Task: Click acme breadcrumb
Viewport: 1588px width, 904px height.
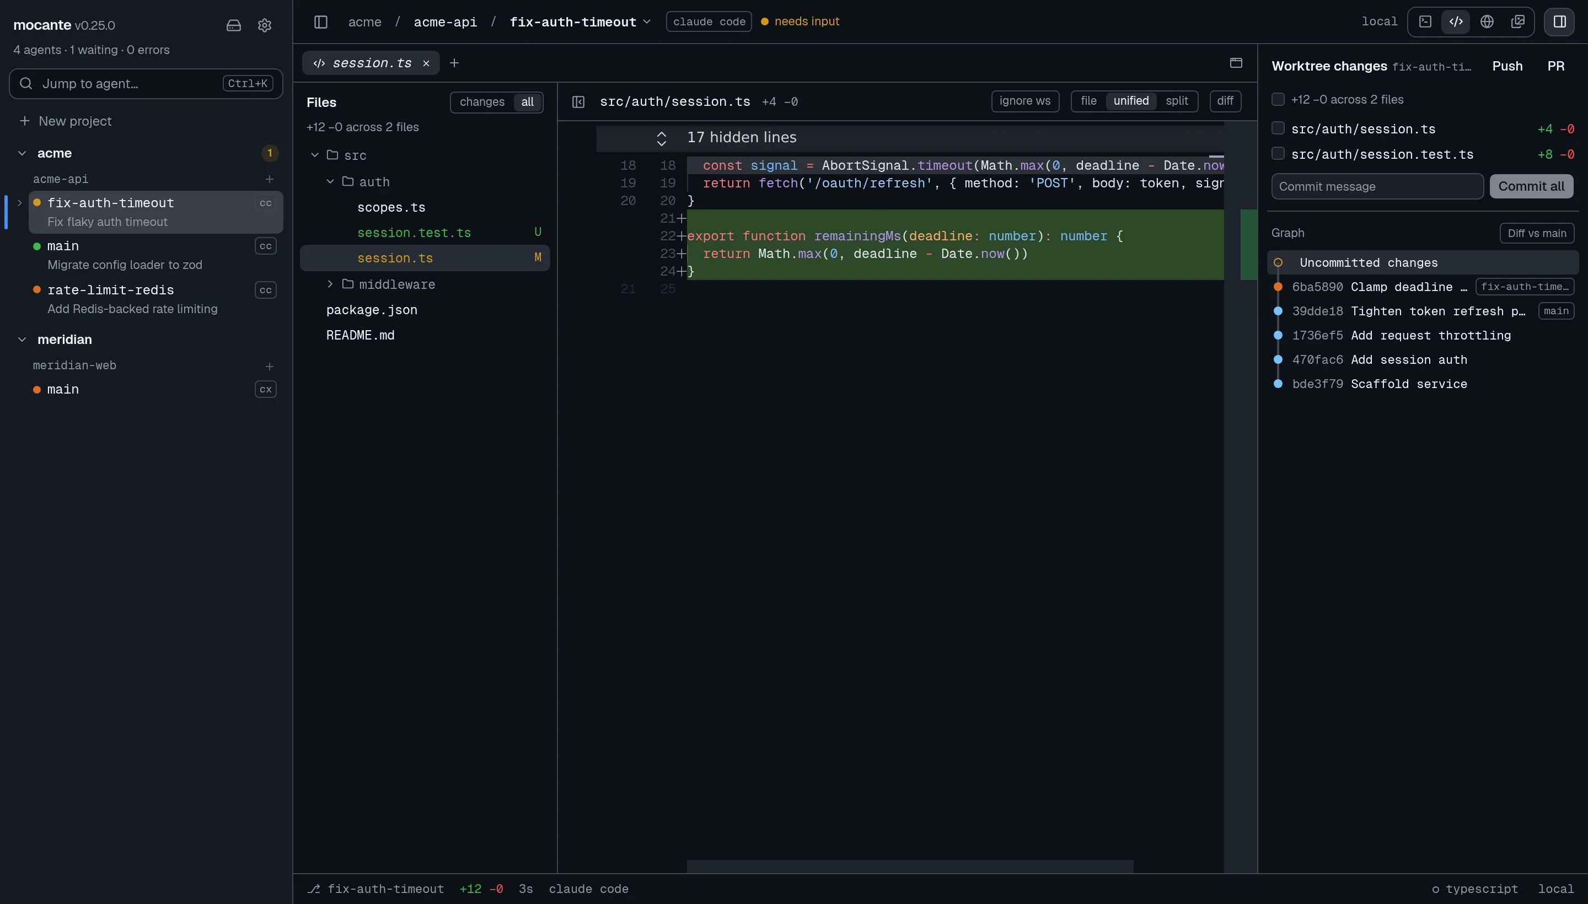Action: tap(364, 21)
